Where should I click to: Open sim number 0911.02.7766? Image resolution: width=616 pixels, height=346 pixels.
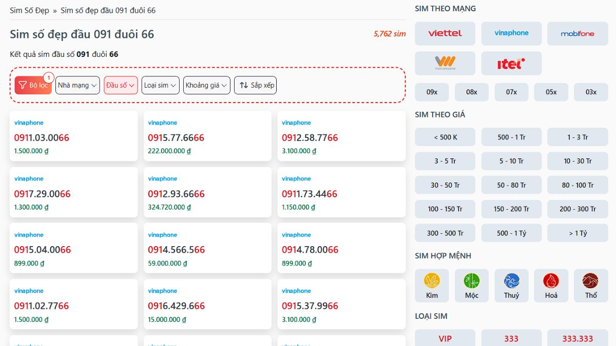[42, 306]
